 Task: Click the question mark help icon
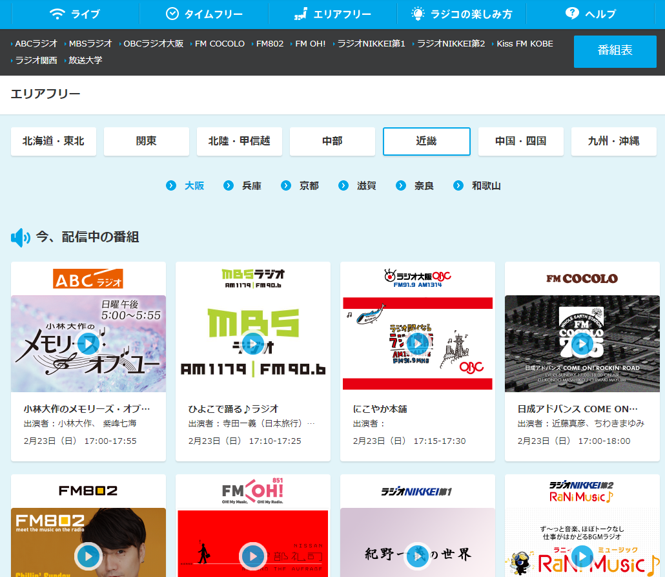(x=572, y=13)
